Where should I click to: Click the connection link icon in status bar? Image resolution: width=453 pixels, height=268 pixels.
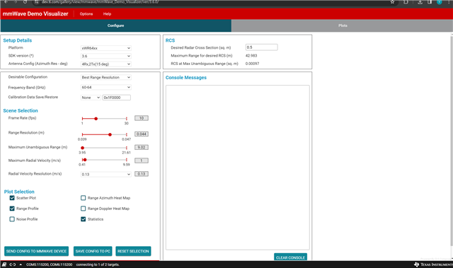point(13,264)
